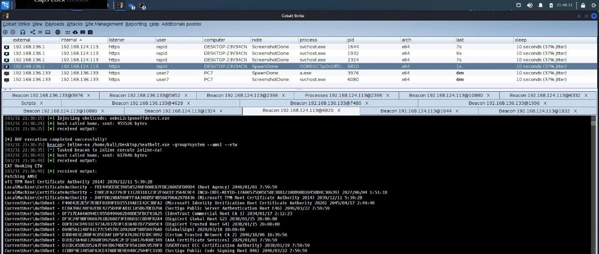Click beacon icon of a.exe row

point(7,73)
